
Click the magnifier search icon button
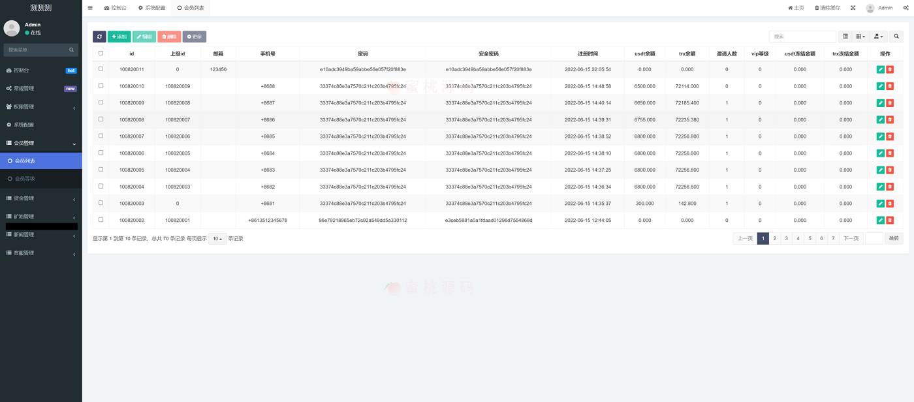[897, 37]
